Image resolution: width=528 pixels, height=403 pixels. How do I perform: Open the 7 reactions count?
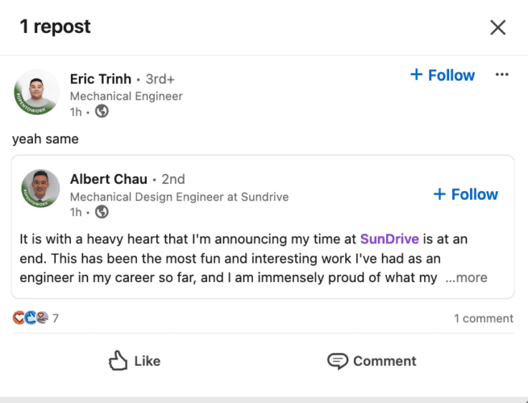click(x=56, y=318)
